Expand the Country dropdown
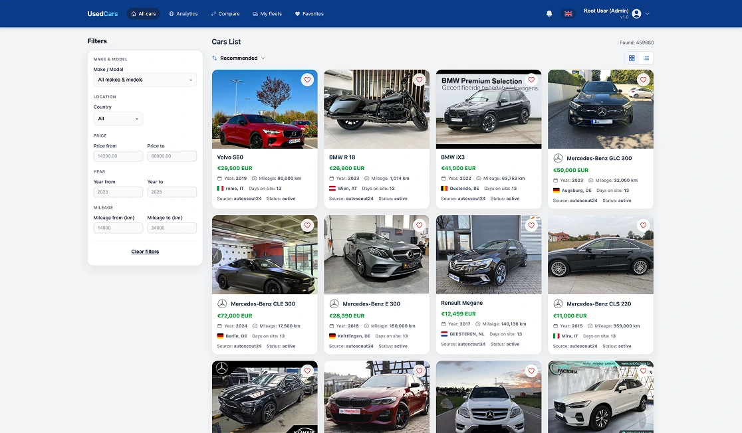 tap(118, 119)
